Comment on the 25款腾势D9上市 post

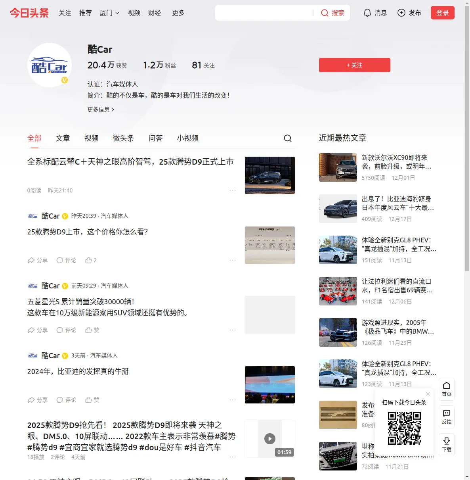click(66, 260)
